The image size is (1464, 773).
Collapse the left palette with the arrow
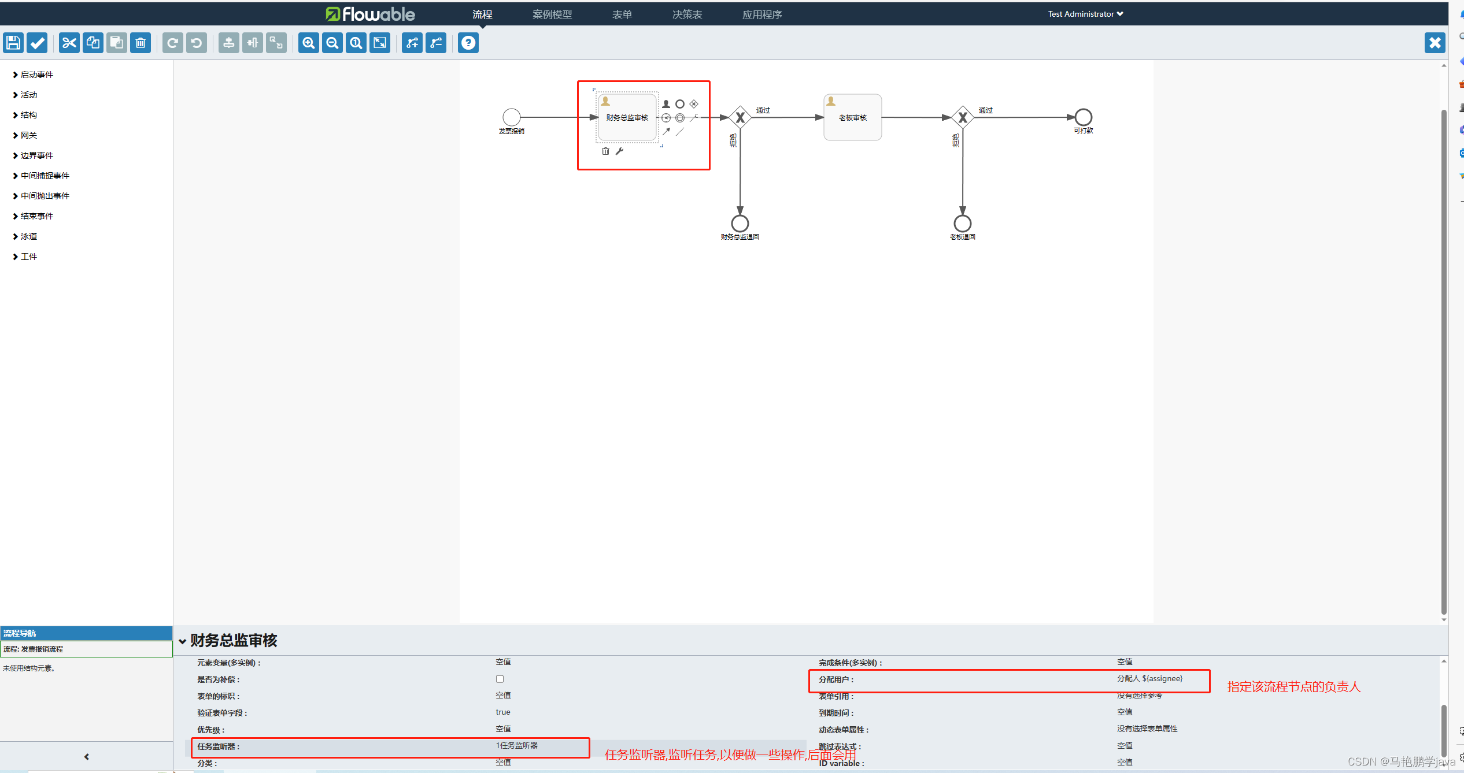click(87, 757)
